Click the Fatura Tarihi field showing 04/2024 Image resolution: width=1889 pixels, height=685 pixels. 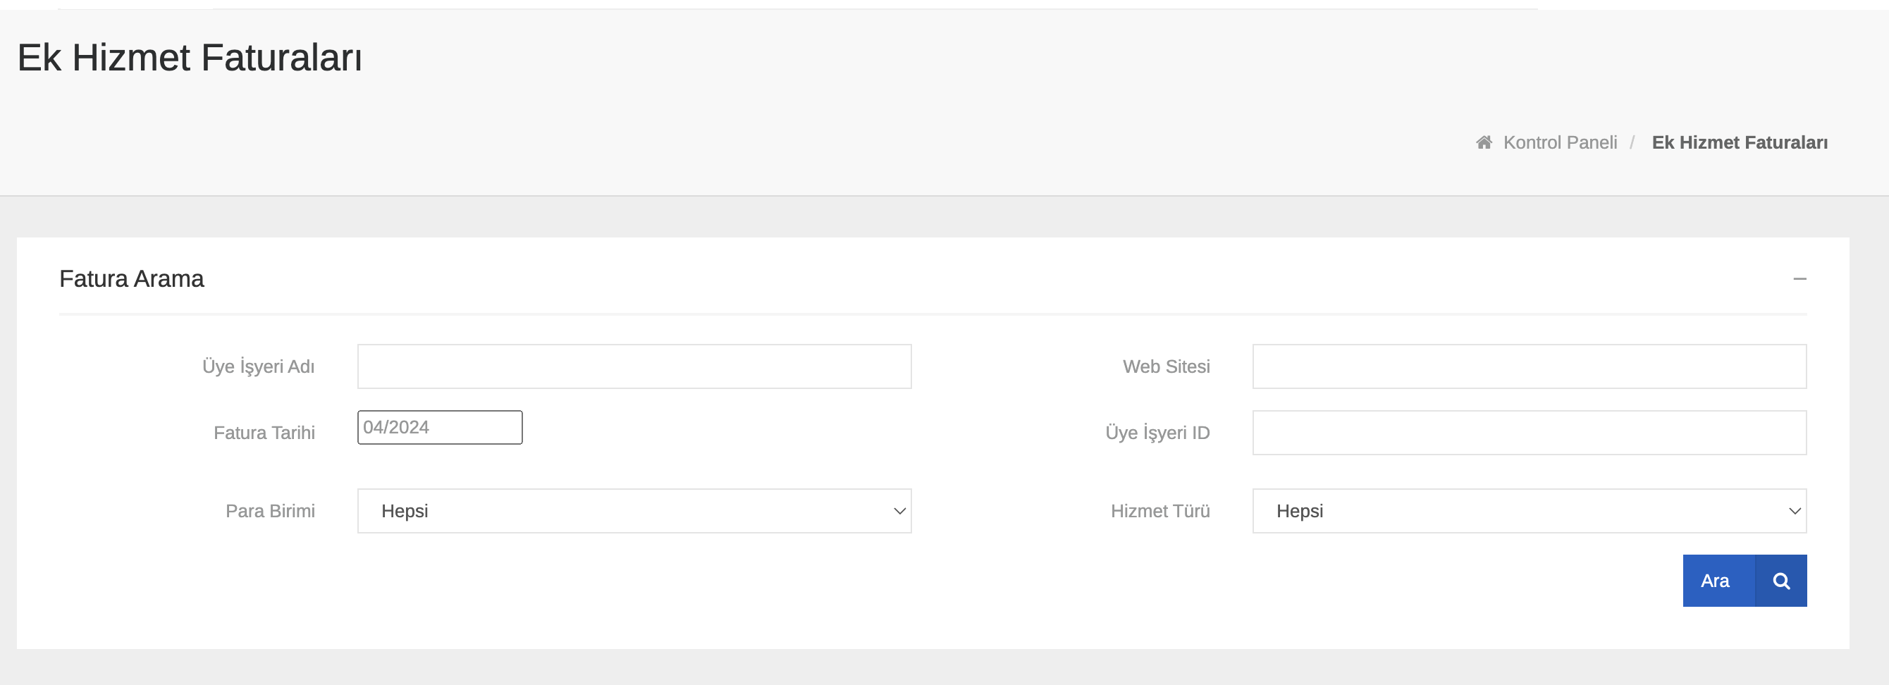(440, 428)
